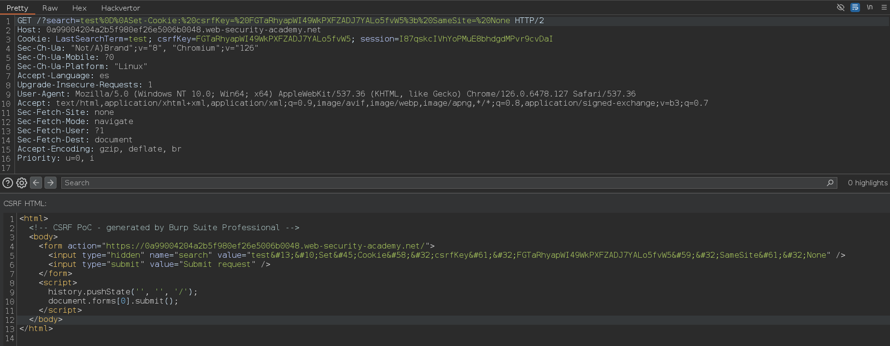
Task: Click the form action URL line
Action: (x=237, y=246)
